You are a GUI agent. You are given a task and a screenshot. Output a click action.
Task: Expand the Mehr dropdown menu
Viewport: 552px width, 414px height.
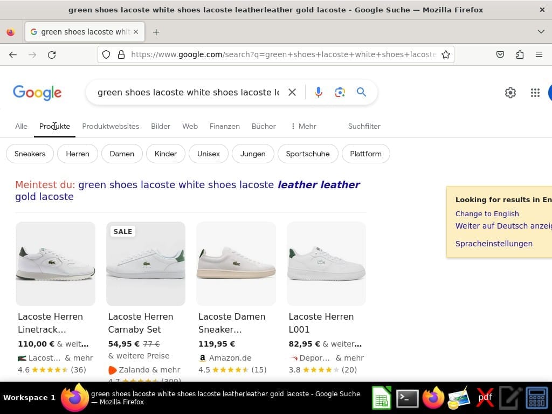(x=304, y=126)
